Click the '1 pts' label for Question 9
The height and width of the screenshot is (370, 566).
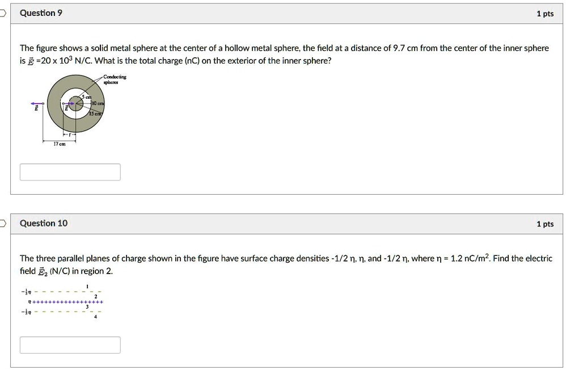(546, 12)
